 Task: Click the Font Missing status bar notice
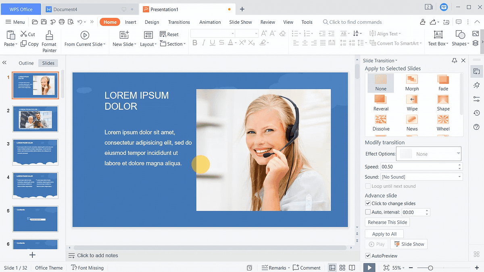click(88, 268)
